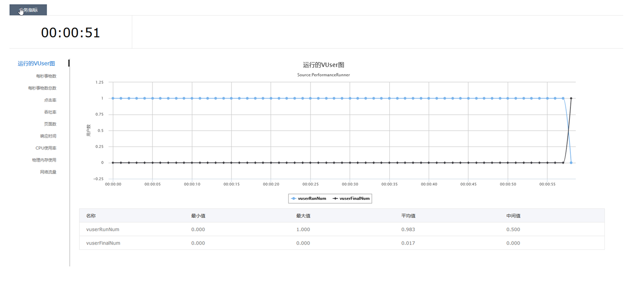Viewport: 633px width, 303px height.
Task: Show the 点击率 chart
Action: click(50, 100)
